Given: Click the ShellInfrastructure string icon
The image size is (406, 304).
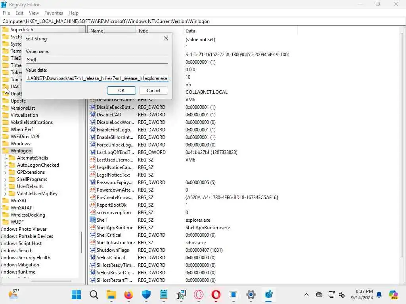Looking at the screenshot, I should point(92,243).
